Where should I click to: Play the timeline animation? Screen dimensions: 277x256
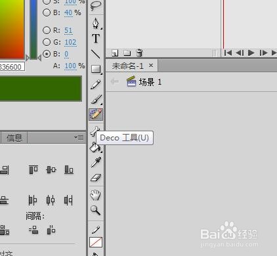point(251,53)
